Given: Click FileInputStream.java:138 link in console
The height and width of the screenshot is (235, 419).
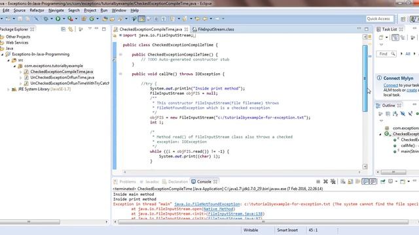Looking at the screenshot, I should click(x=236, y=214).
